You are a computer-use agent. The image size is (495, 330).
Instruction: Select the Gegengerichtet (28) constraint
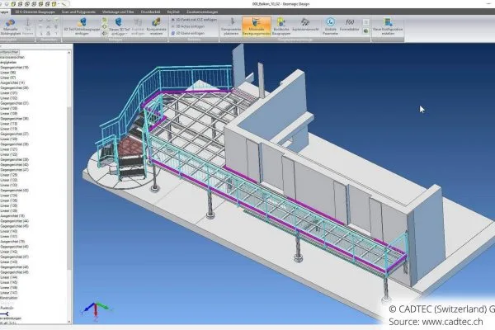(x=15, y=87)
